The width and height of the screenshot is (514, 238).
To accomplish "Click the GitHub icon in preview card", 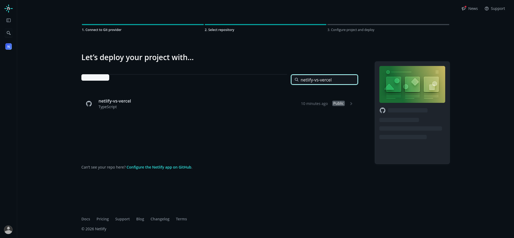I will pos(383,110).
